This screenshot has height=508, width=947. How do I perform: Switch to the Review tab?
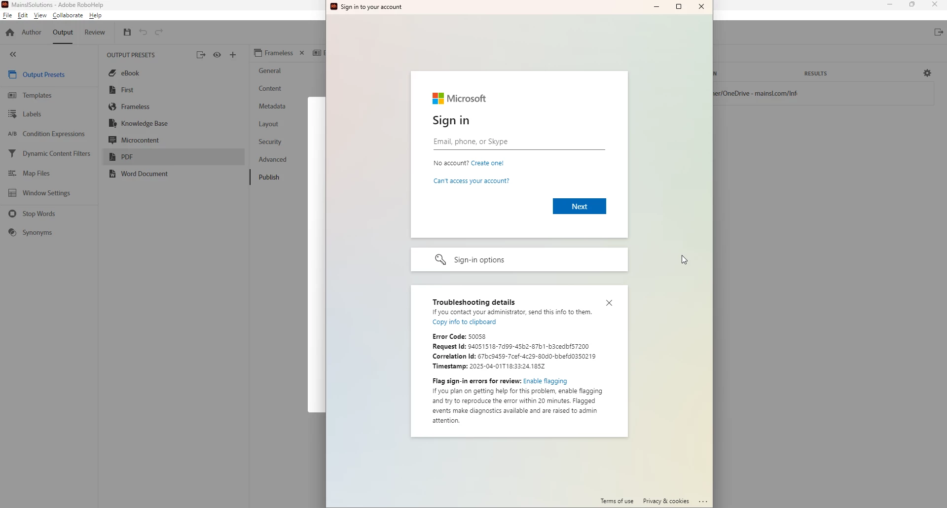pos(95,33)
